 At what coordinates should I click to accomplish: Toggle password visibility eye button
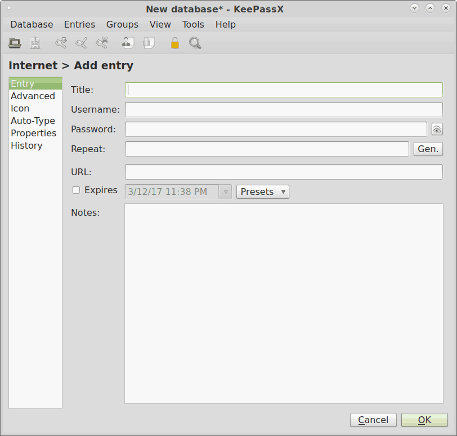coord(437,130)
